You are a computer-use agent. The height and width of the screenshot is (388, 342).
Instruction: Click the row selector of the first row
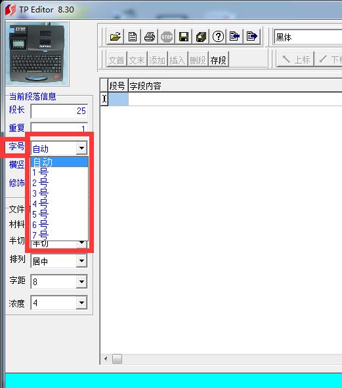(104, 99)
